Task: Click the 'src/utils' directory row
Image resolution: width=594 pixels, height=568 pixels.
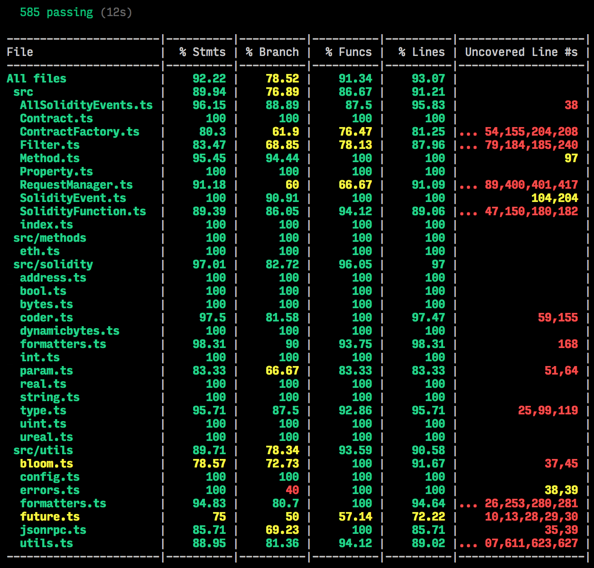Action: [43, 450]
